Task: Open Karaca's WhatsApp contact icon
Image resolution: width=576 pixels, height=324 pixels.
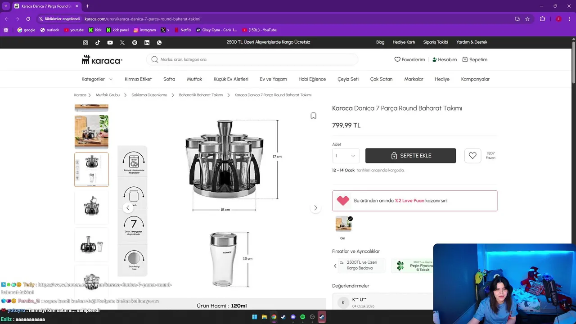Action: click(x=159, y=42)
